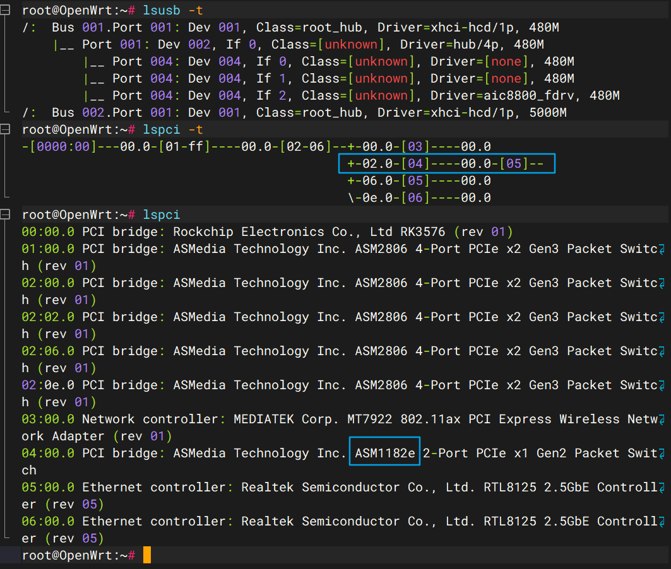This screenshot has width=671, height=569.
Task: Collapse the lsusb -t command block
Action: [5, 10]
